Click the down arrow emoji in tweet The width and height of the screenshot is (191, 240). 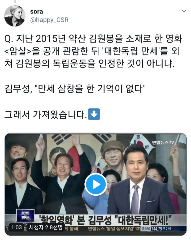click(x=94, y=114)
